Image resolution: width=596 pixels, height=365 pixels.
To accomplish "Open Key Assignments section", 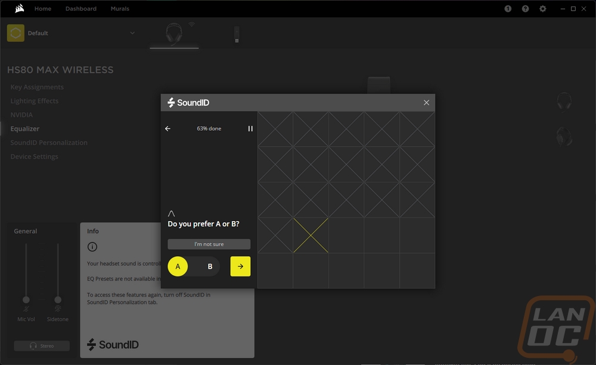I will click(x=37, y=87).
